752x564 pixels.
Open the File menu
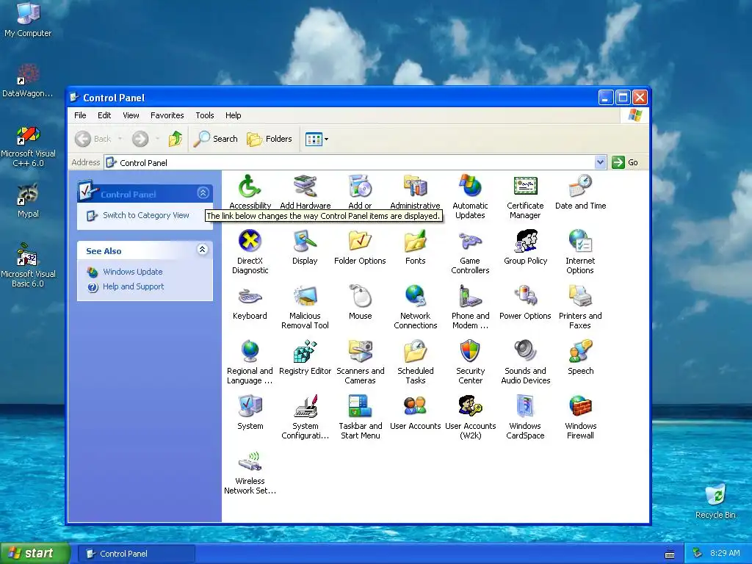tap(80, 115)
